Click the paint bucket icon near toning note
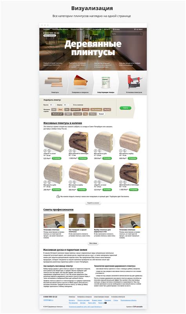The width and height of the screenshot is (186, 314). (x=58, y=196)
